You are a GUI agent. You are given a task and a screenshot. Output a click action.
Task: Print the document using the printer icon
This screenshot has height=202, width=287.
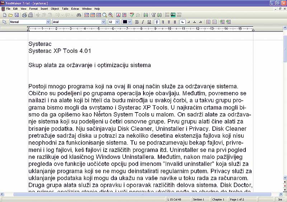tap(24, 15)
